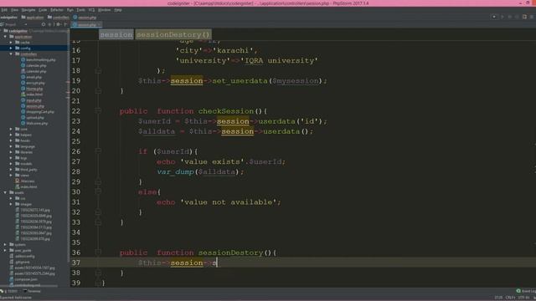536x301 pixels.
Task: Open input.php in project tree
Action: coord(31,100)
